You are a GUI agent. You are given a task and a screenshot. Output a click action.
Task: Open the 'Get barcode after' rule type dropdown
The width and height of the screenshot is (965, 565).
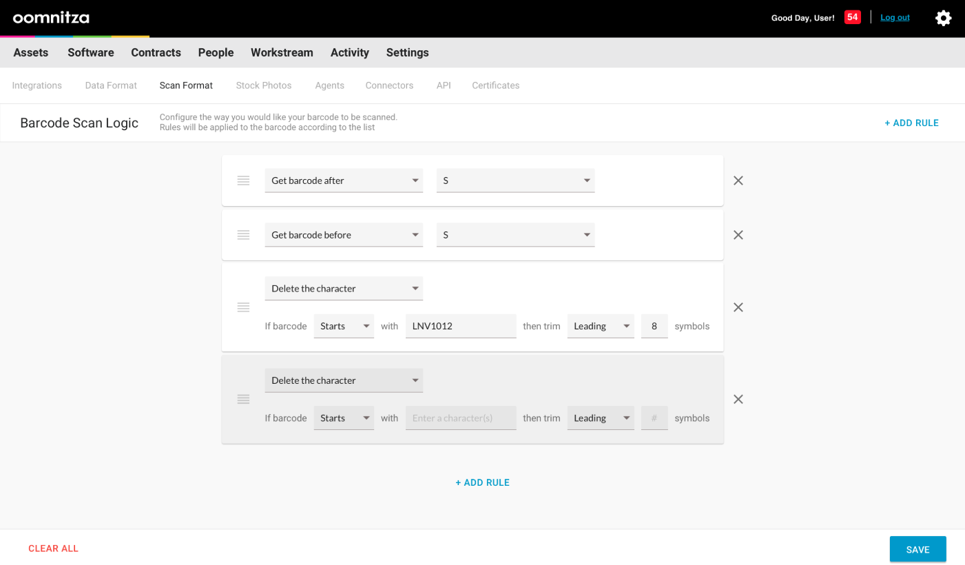click(343, 181)
